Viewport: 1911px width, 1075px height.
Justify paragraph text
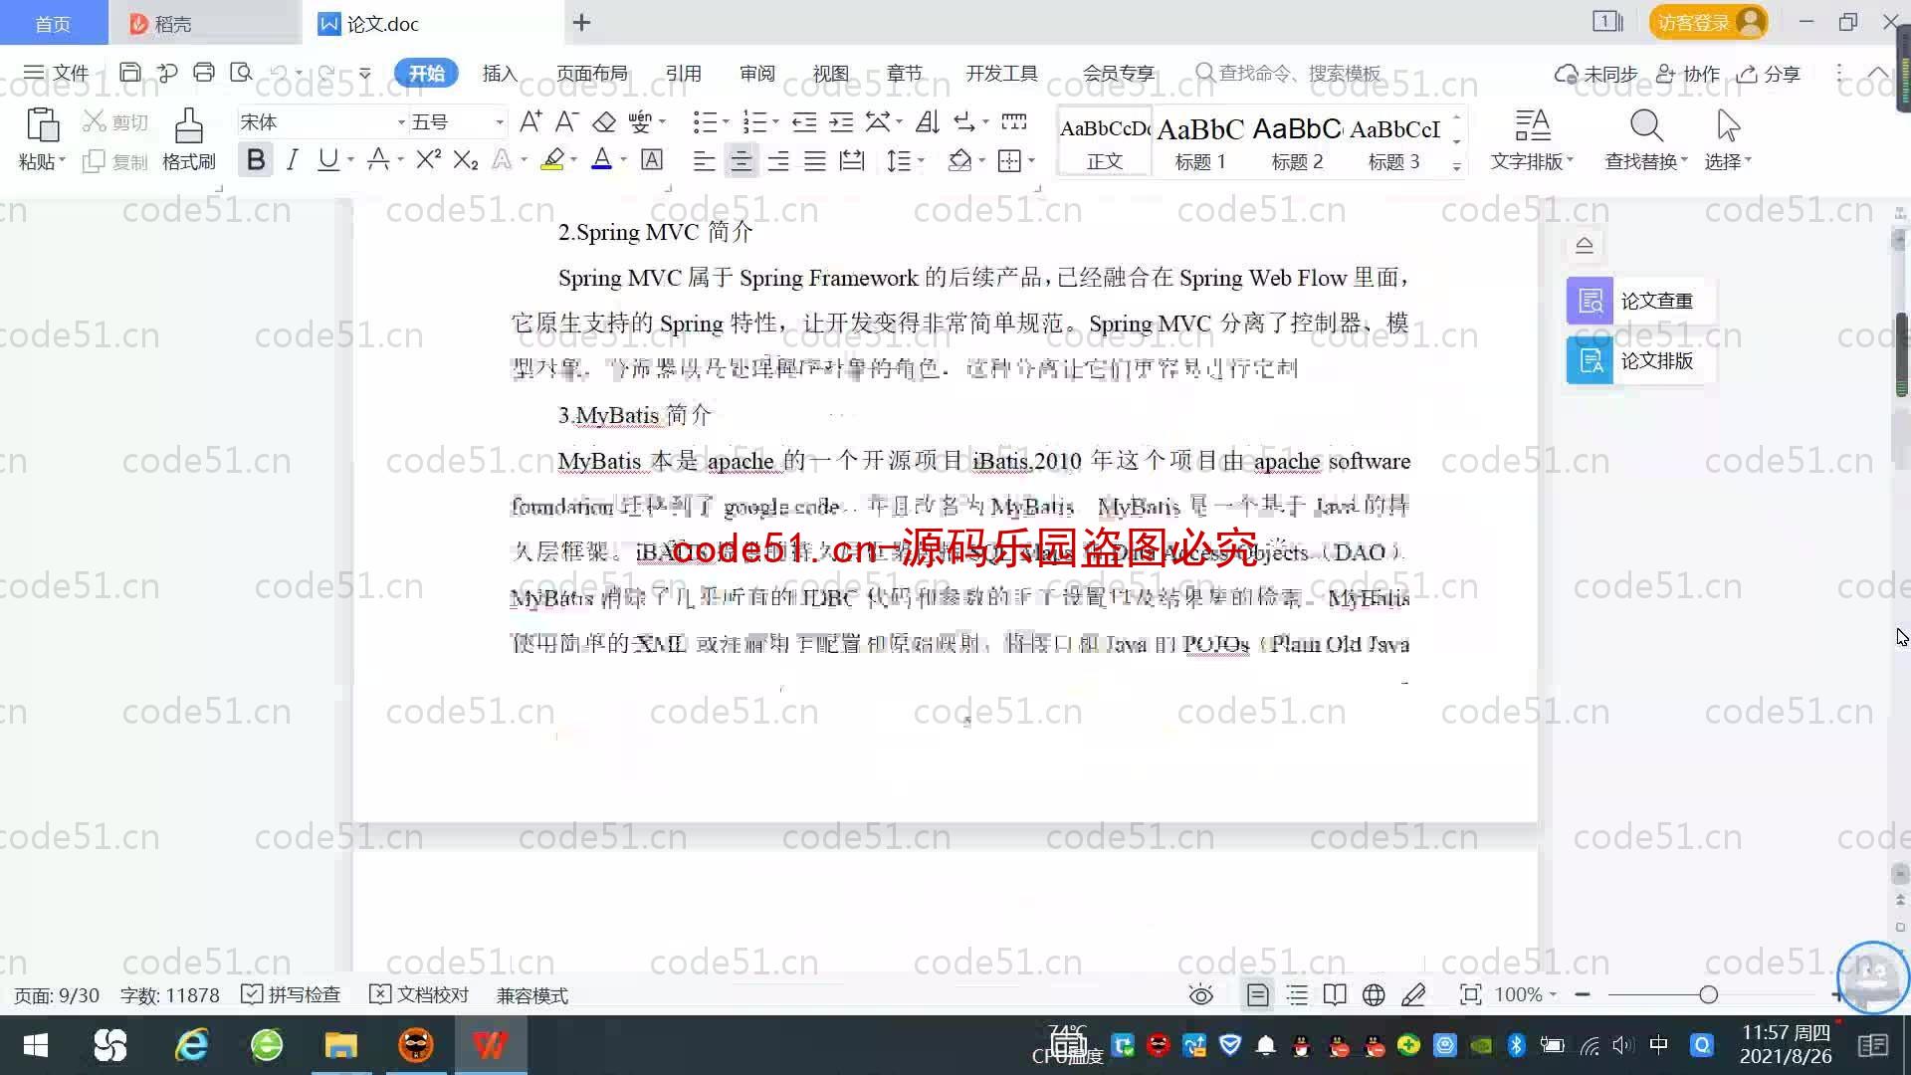pyautogui.click(x=814, y=160)
